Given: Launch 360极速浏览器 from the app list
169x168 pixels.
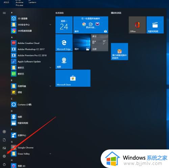Looking at the screenshot, I should 31,31.
